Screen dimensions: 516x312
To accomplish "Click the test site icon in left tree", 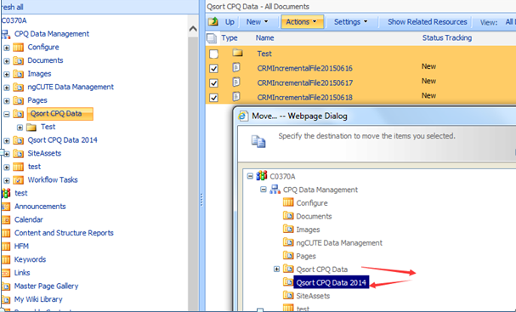I will pyautogui.click(x=6, y=193).
